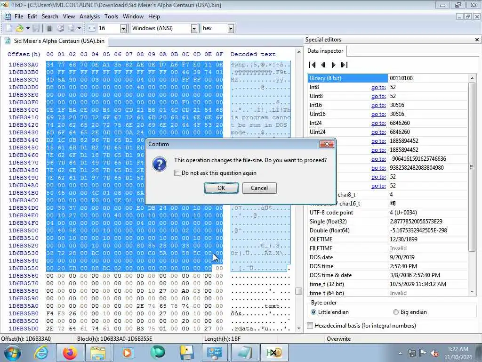
Task: Select the Binary (8 bit) row
Action: 388,78
